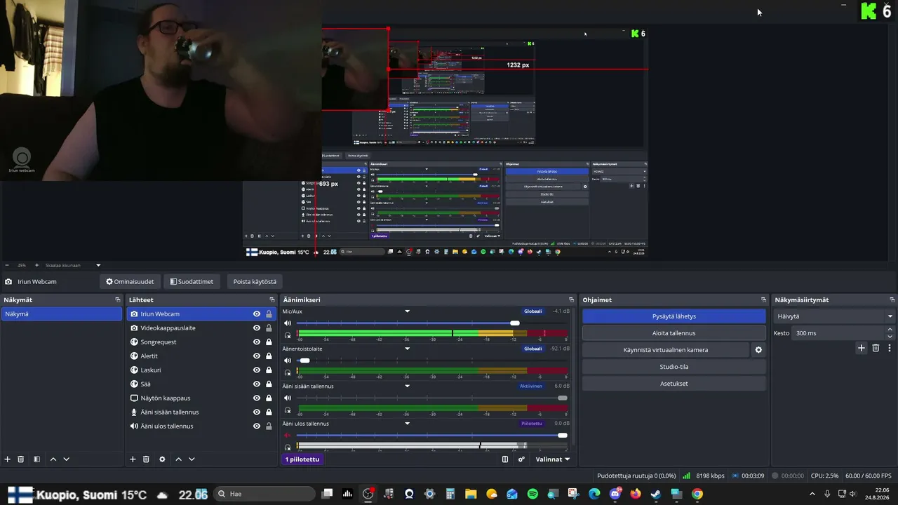This screenshot has height=505, width=898.
Task: Unlock the Songrequest source
Action: click(x=269, y=342)
